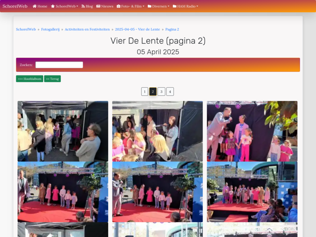Image resolution: width=316 pixels, height=237 pixels.
Task: Click the Pagina 2 breadcrumb
Action: click(x=172, y=29)
